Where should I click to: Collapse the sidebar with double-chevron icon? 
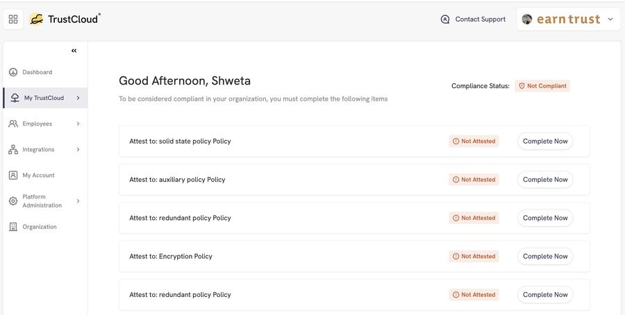coord(74,51)
